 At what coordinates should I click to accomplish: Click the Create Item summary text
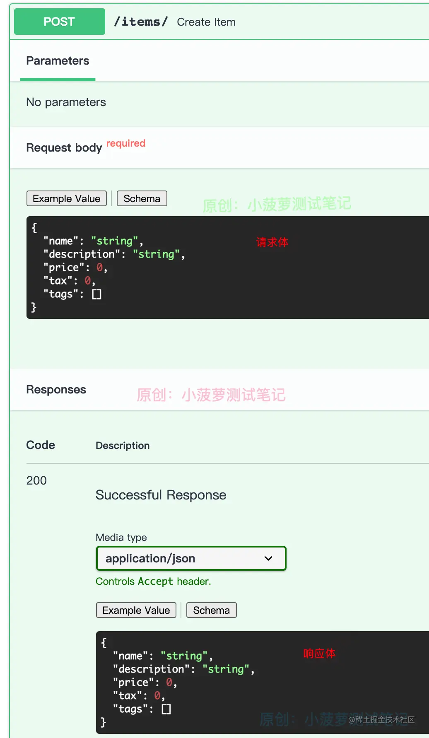[206, 22]
